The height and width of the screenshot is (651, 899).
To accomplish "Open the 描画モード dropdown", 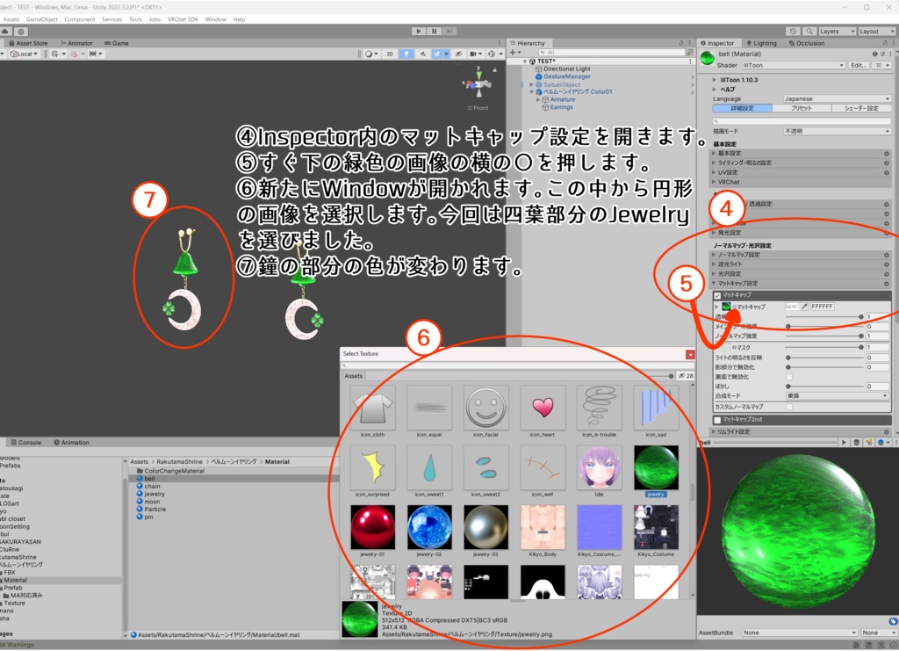I will [x=837, y=132].
